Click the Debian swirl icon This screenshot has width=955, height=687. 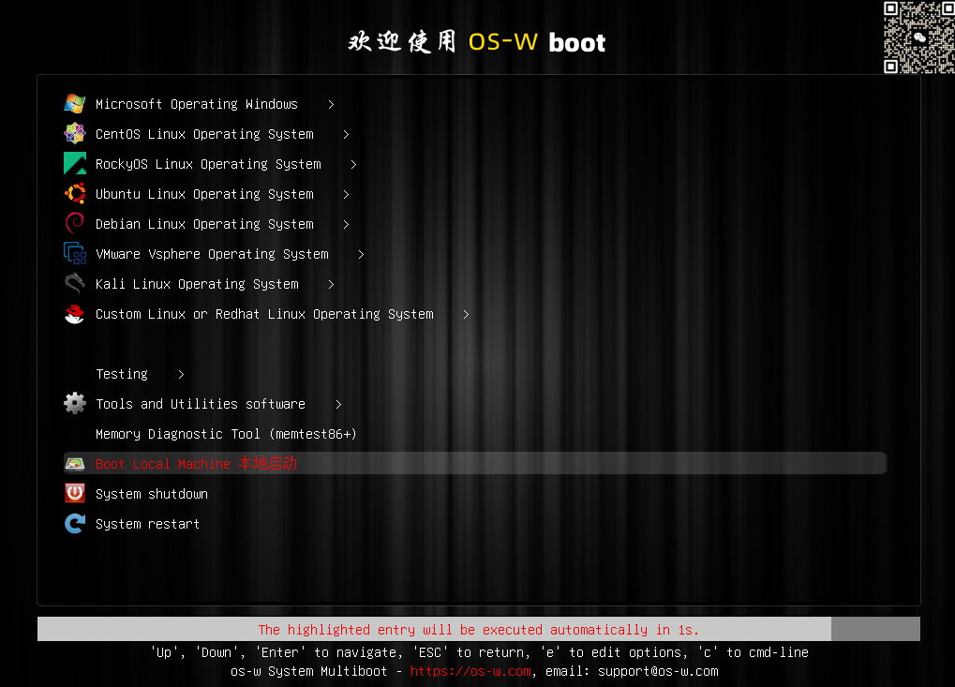pyautogui.click(x=75, y=223)
